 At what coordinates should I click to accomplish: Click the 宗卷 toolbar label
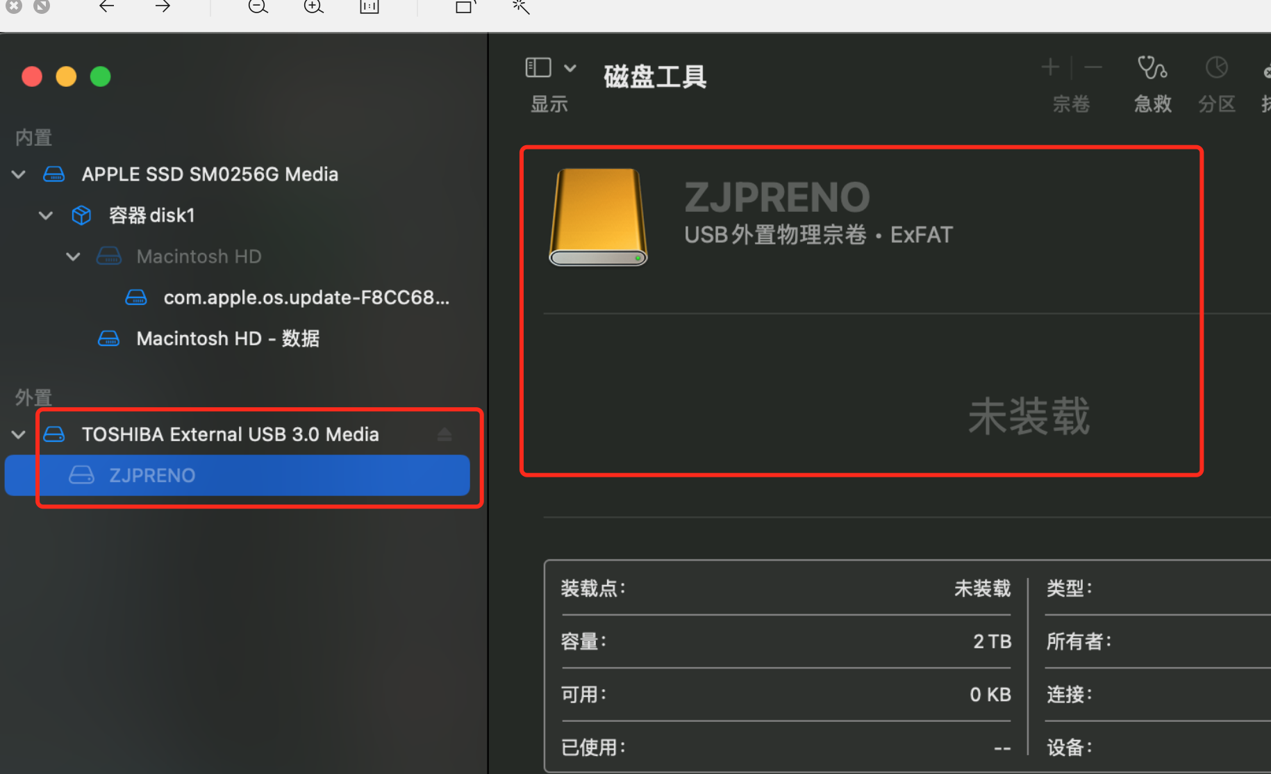click(x=1071, y=104)
